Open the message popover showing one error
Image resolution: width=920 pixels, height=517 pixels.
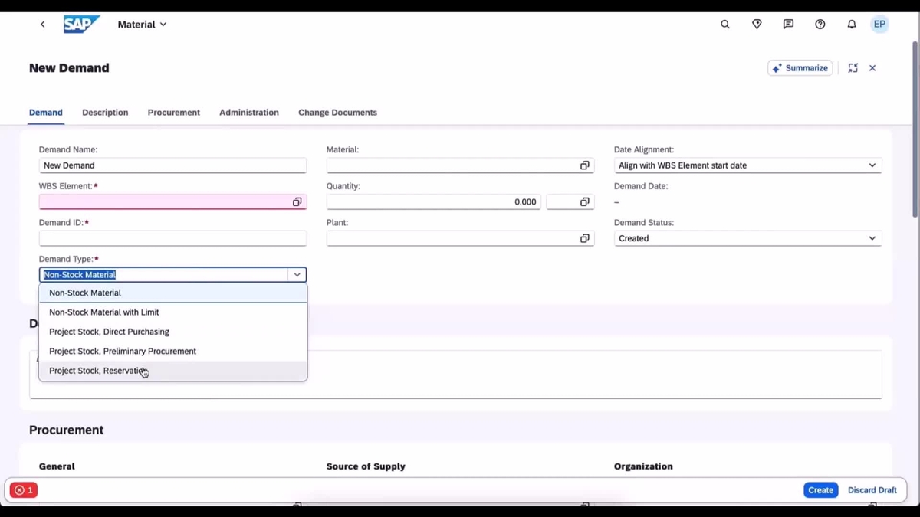pyautogui.click(x=22, y=489)
